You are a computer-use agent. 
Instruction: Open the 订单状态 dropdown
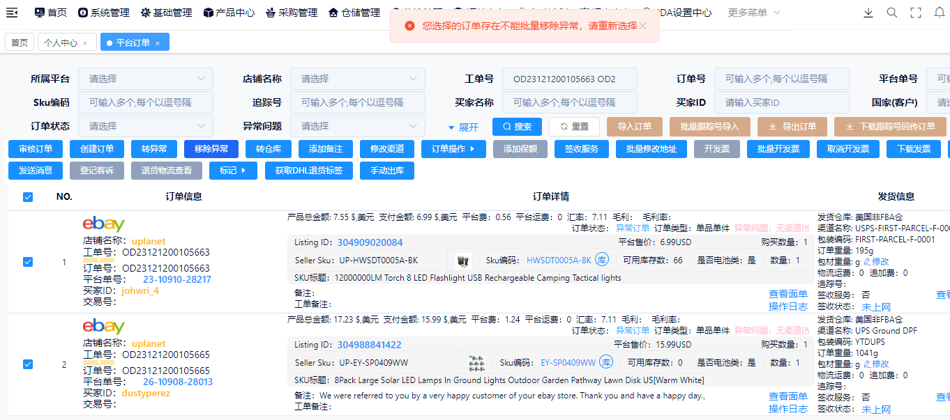click(x=145, y=126)
